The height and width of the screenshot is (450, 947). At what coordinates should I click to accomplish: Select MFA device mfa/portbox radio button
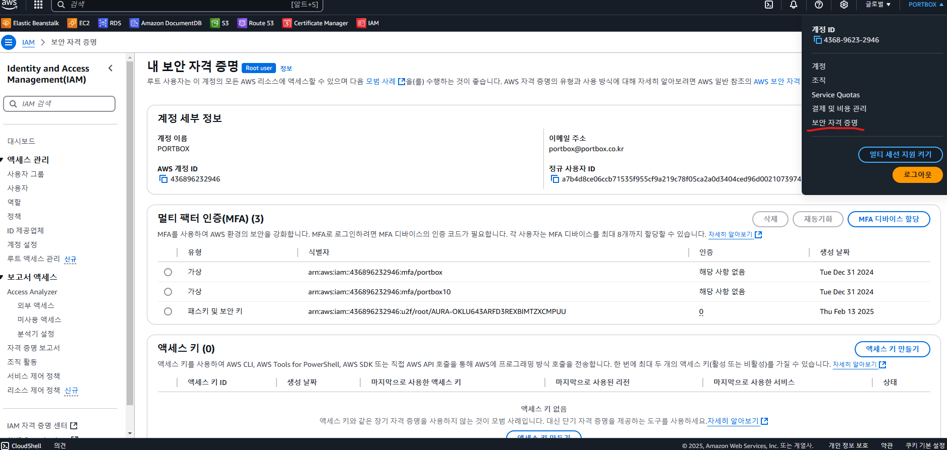point(168,272)
